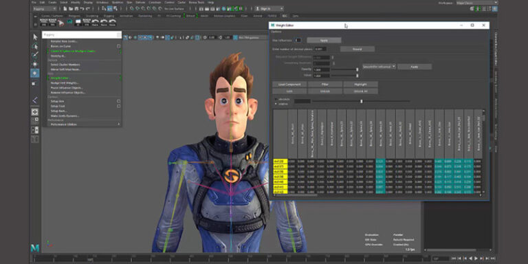Click the undo arrow icon
This screenshot has width=528, height=264.
point(82,8)
